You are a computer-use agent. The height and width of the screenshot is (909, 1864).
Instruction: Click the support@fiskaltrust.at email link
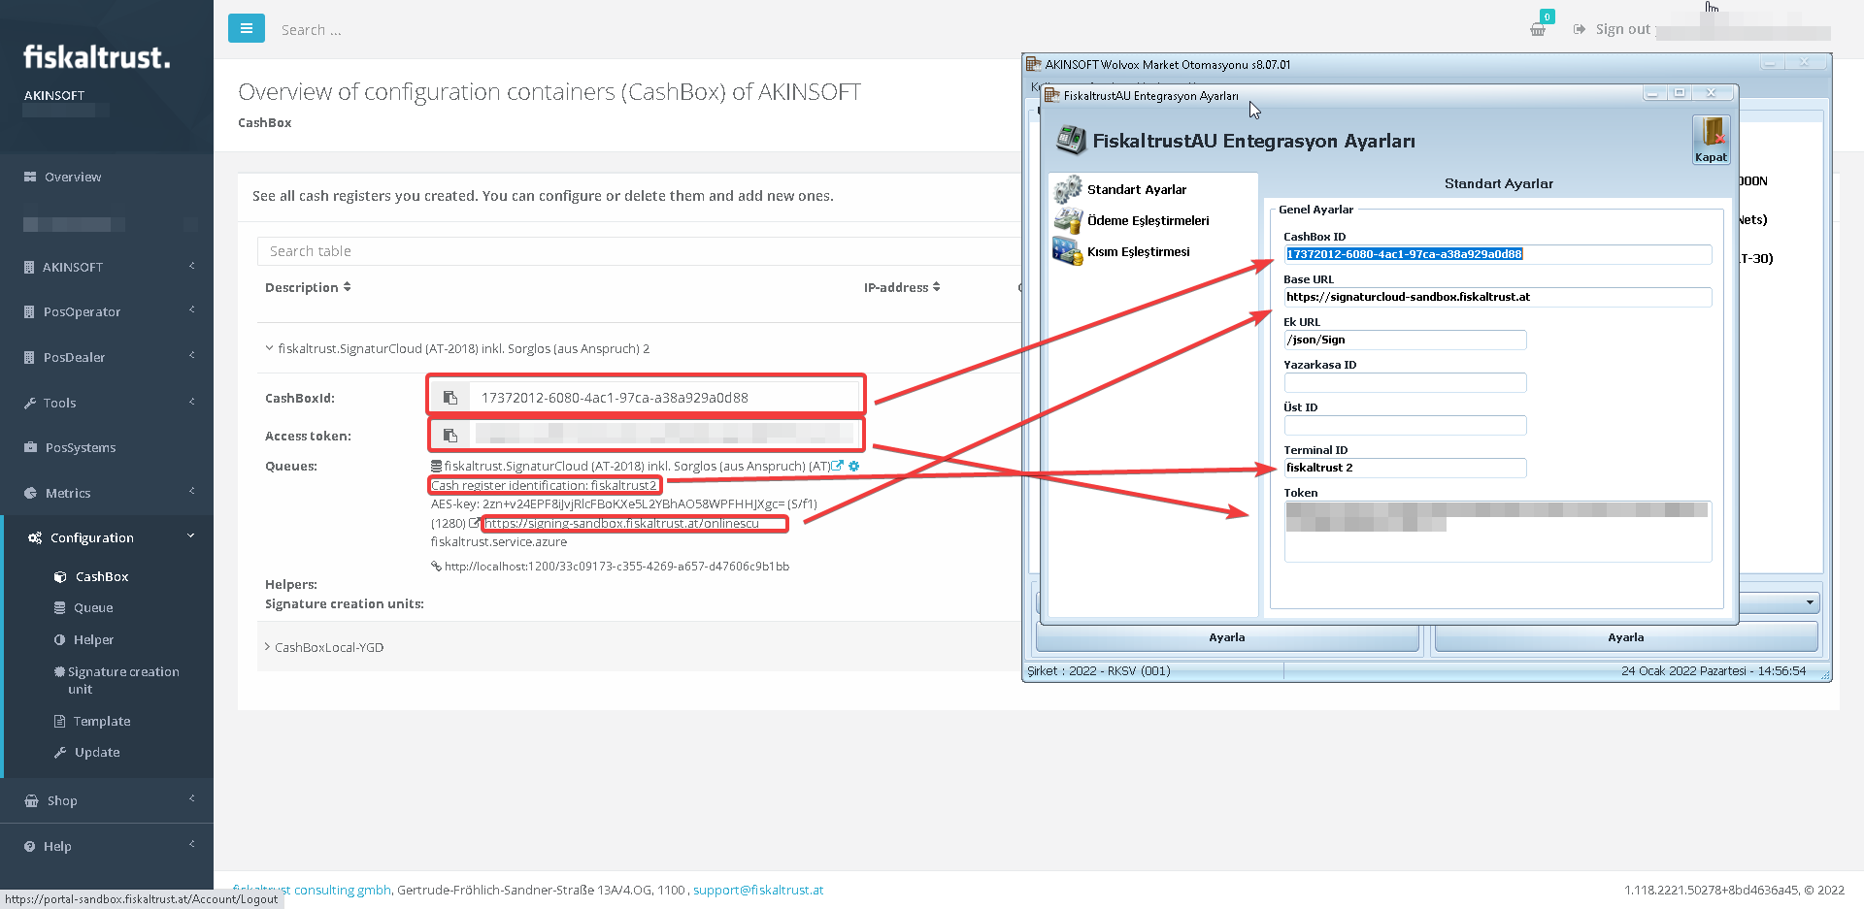758,890
